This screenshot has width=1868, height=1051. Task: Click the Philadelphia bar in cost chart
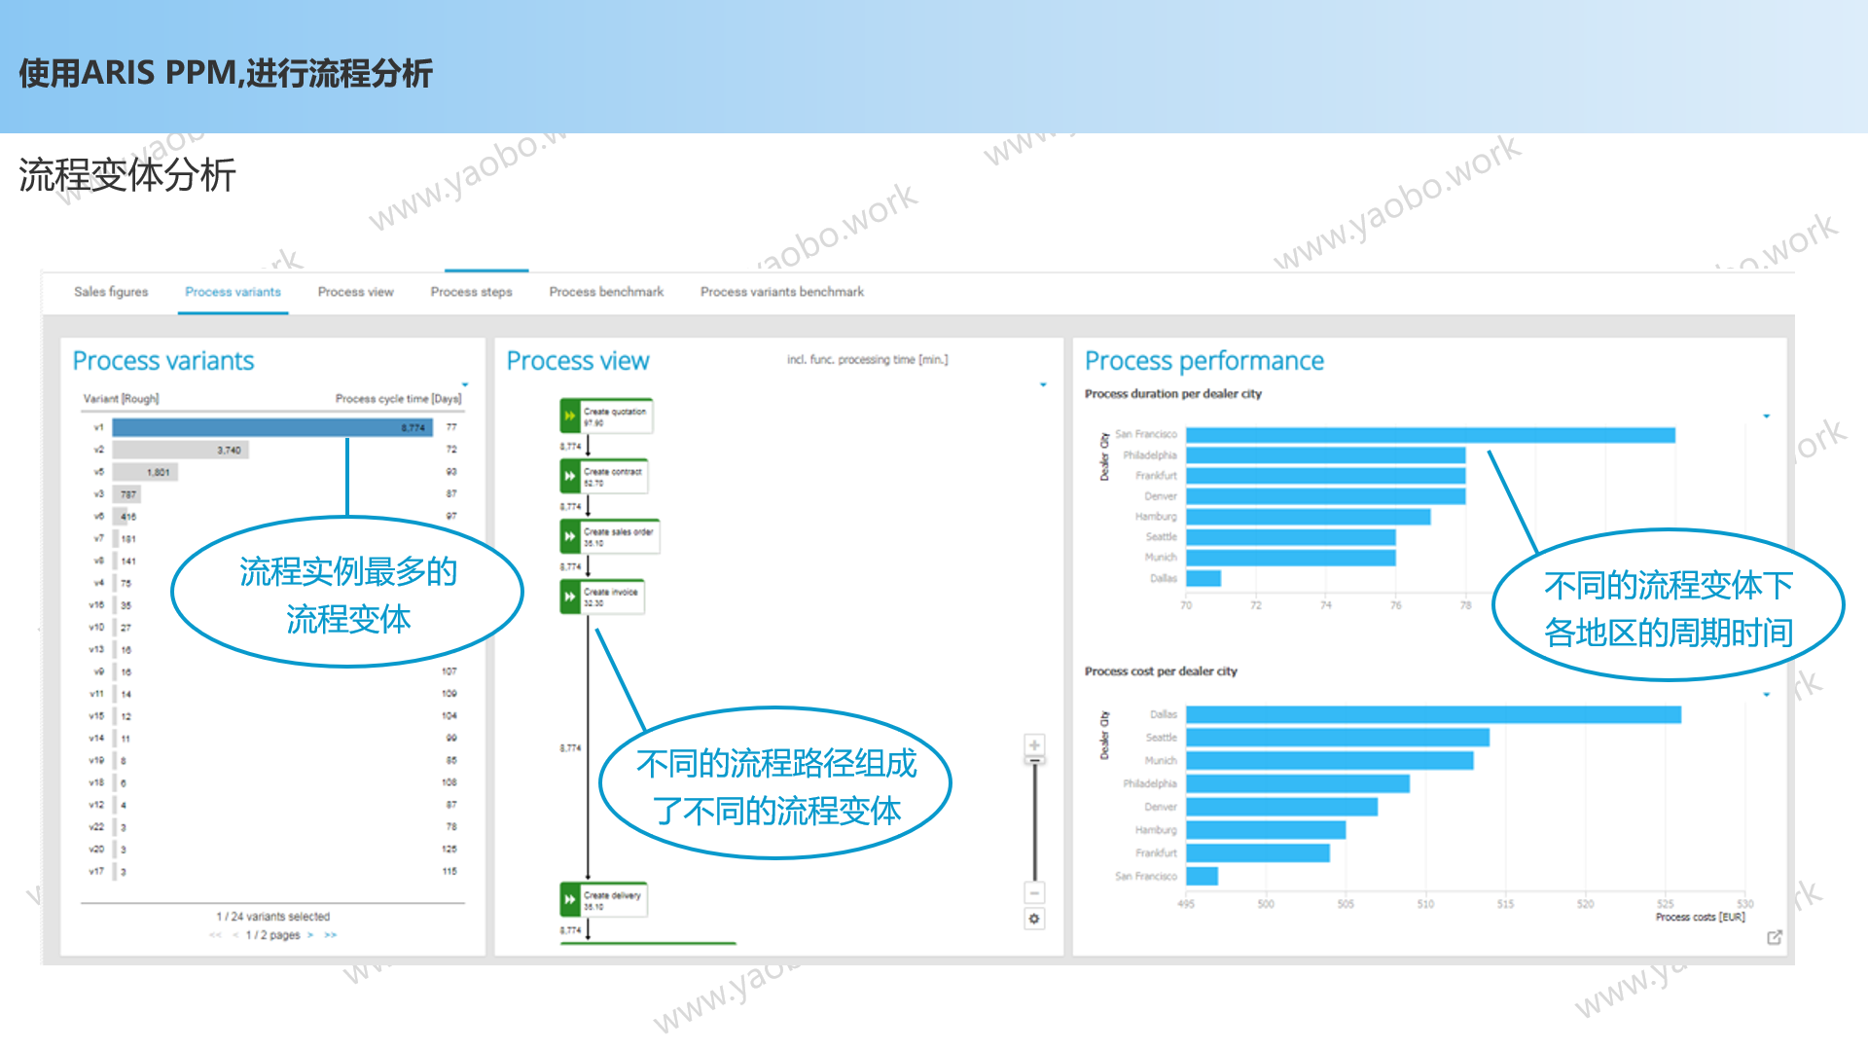coord(1298,784)
